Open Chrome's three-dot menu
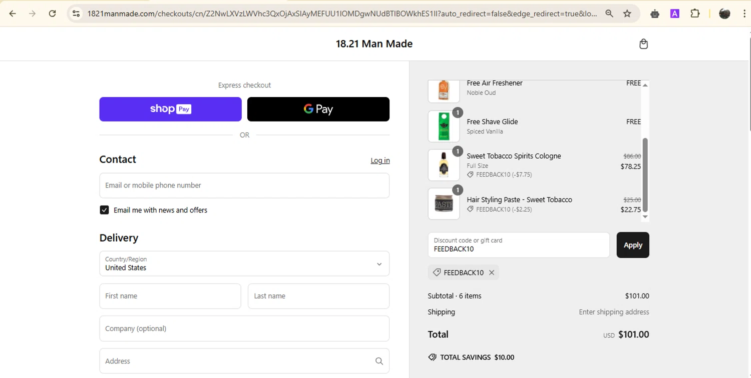 (x=744, y=13)
